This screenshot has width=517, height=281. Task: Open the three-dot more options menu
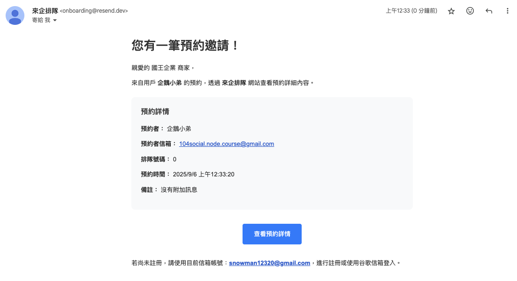click(x=507, y=11)
